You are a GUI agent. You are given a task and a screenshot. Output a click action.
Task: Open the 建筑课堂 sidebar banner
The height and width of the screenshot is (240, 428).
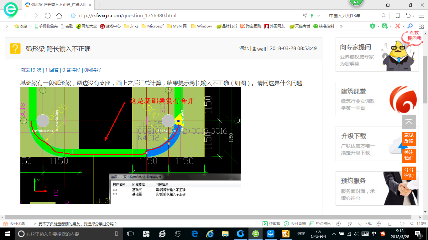377,99
